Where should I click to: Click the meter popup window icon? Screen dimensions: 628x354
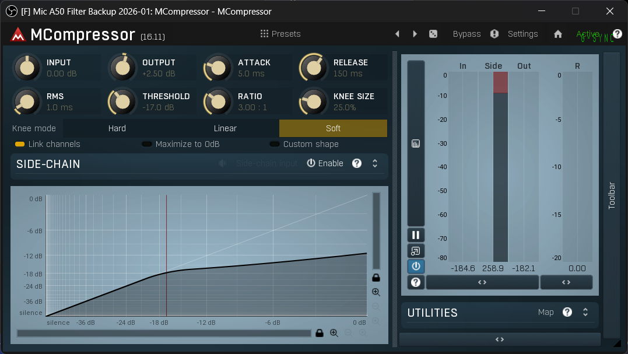(x=416, y=251)
